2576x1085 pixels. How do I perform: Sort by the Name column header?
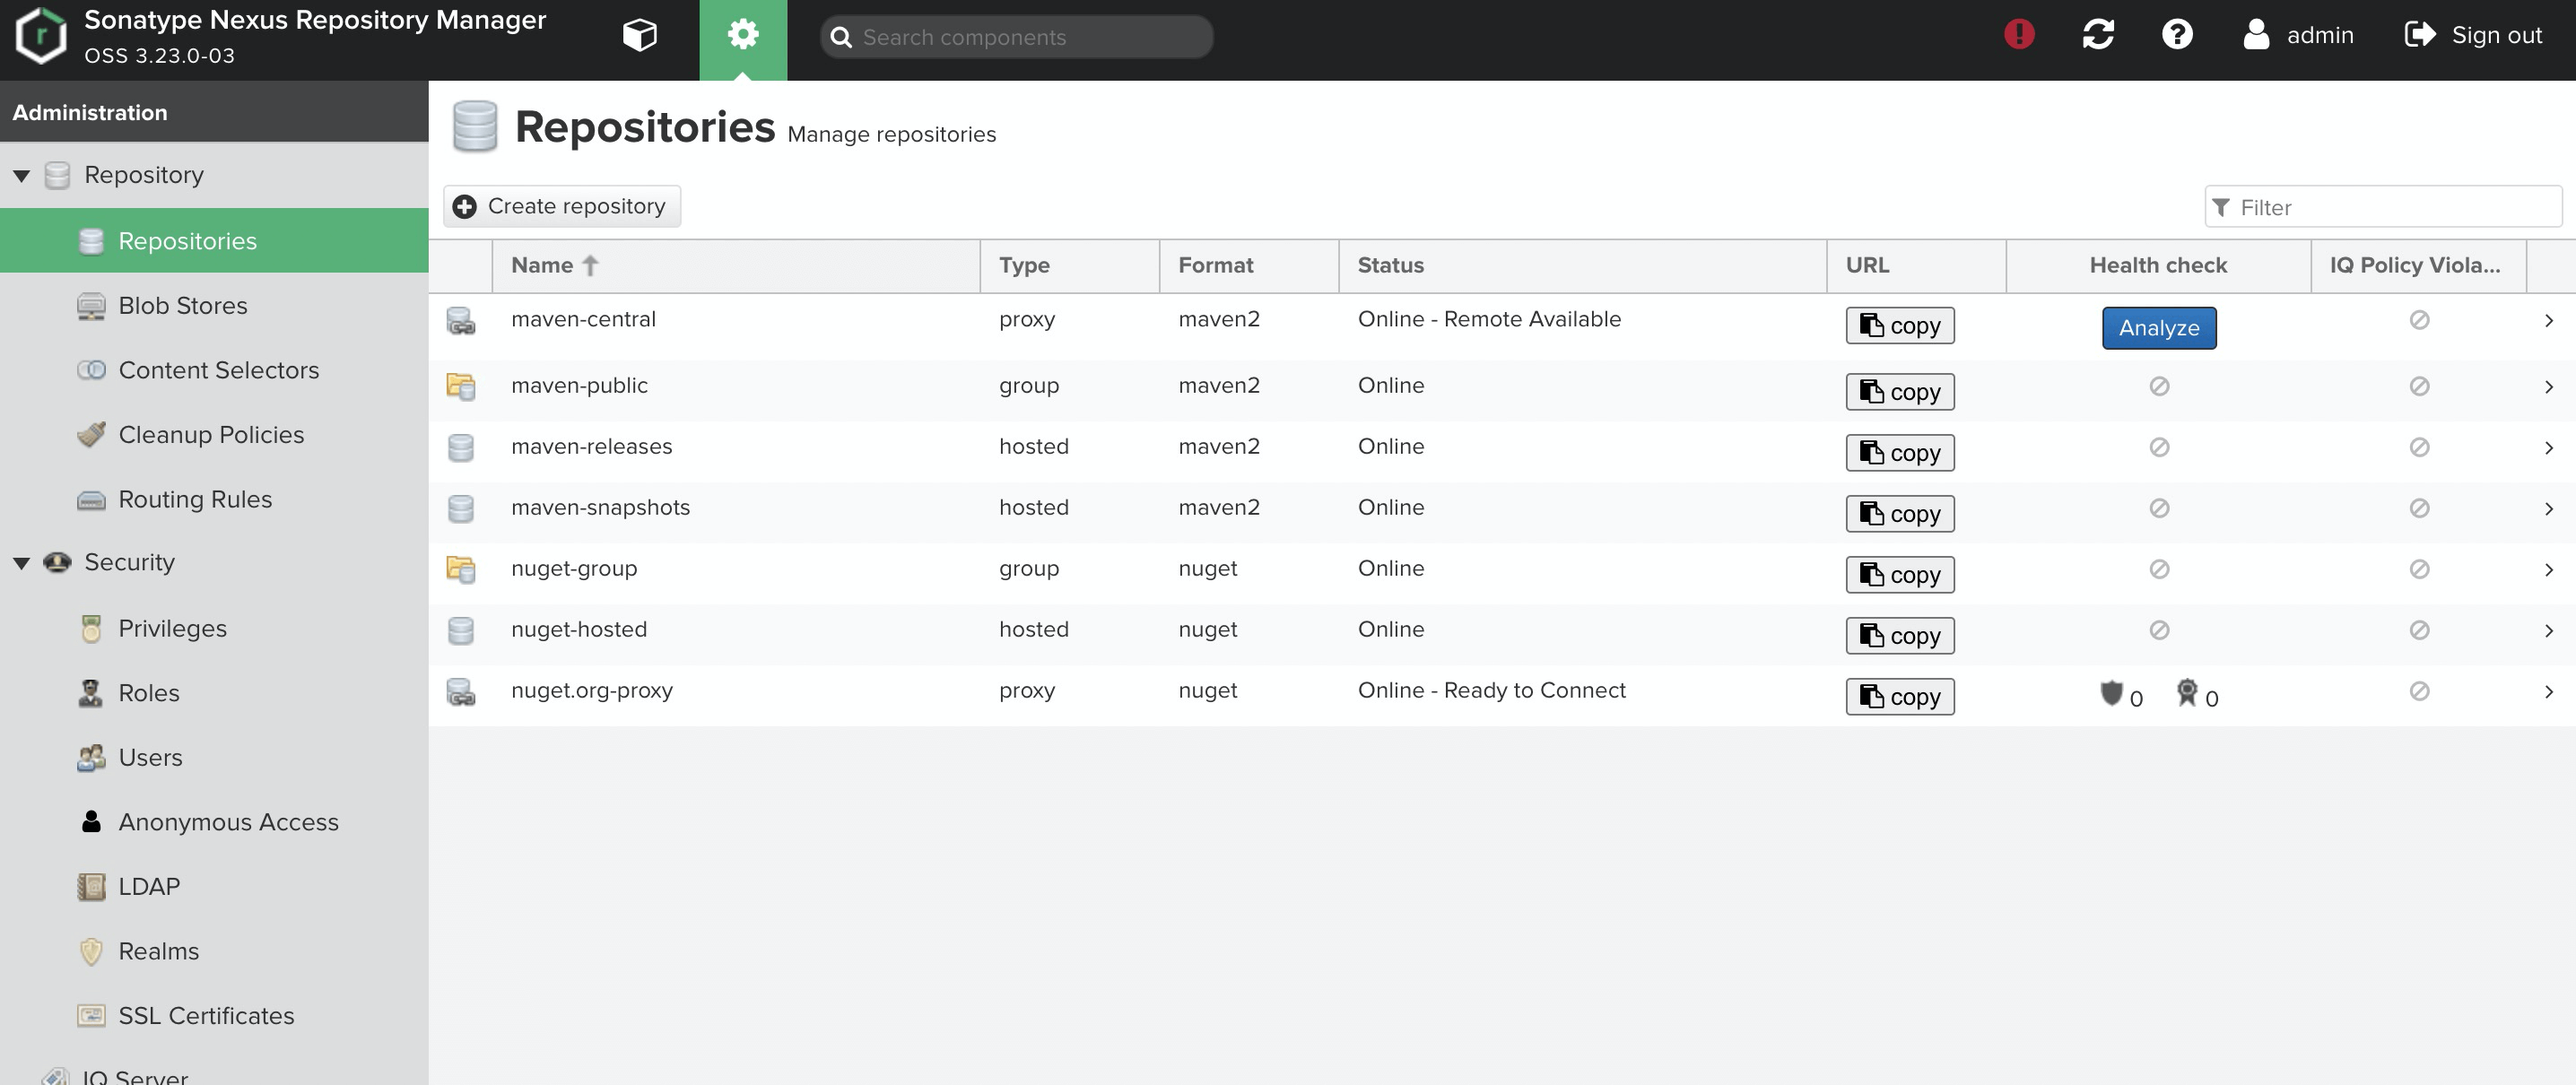click(736, 265)
